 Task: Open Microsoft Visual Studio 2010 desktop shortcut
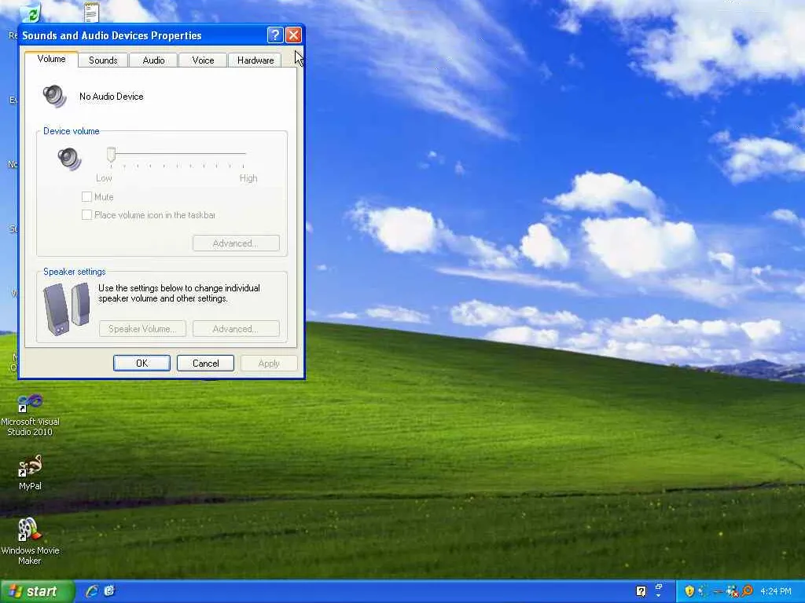point(30,415)
